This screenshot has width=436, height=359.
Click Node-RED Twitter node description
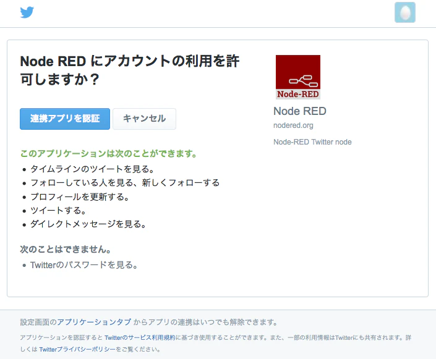click(x=312, y=142)
